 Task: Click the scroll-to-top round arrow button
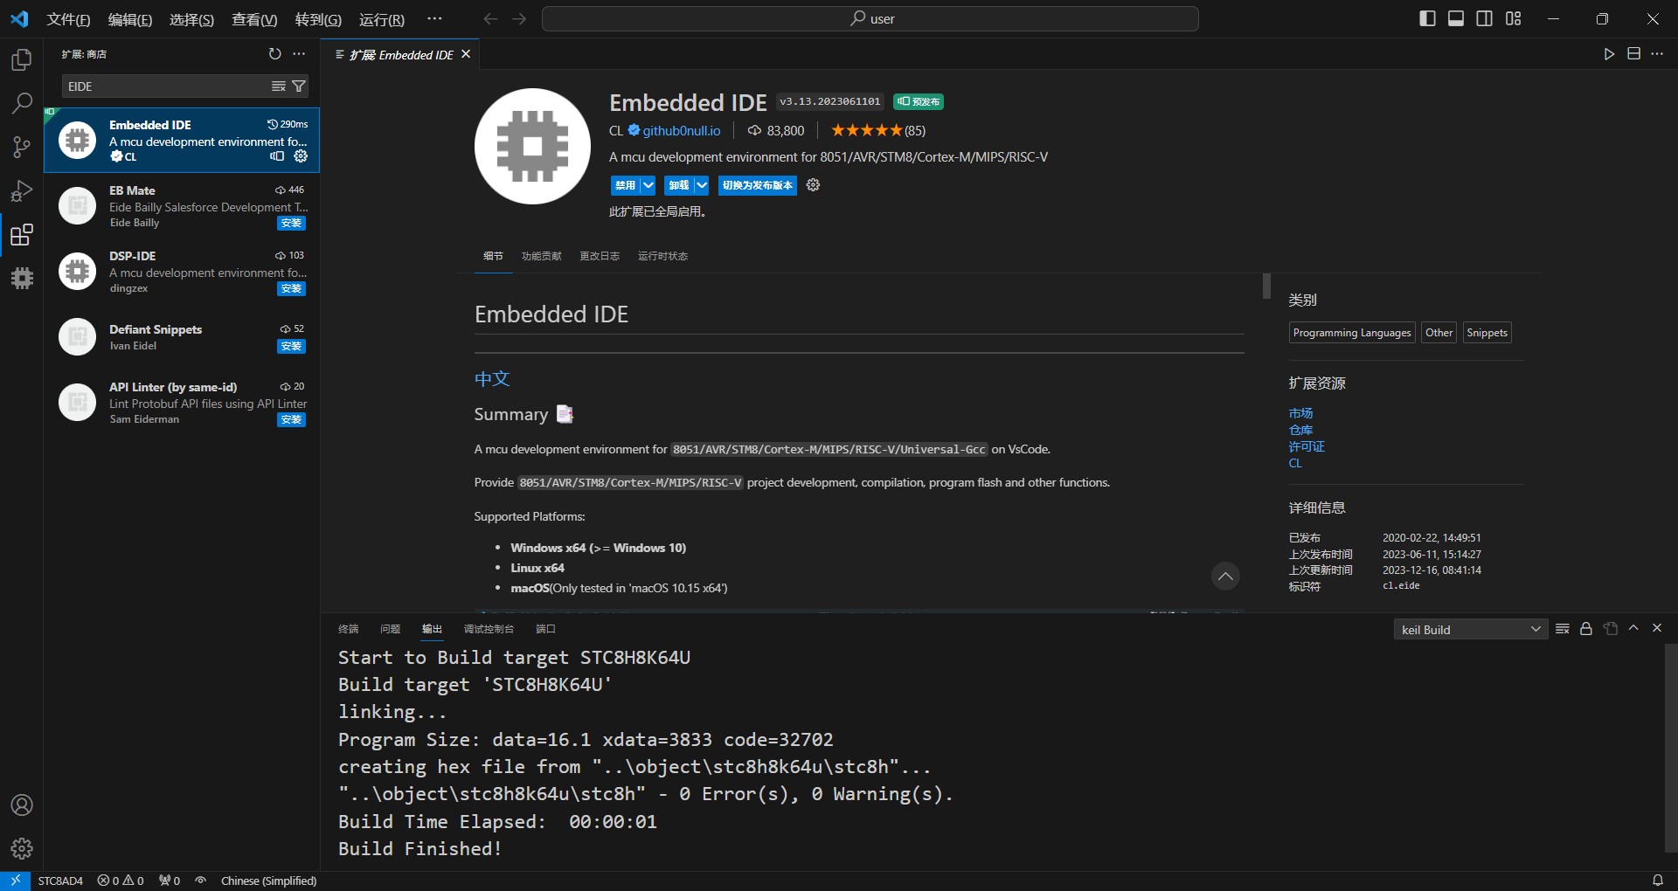click(x=1225, y=576)
